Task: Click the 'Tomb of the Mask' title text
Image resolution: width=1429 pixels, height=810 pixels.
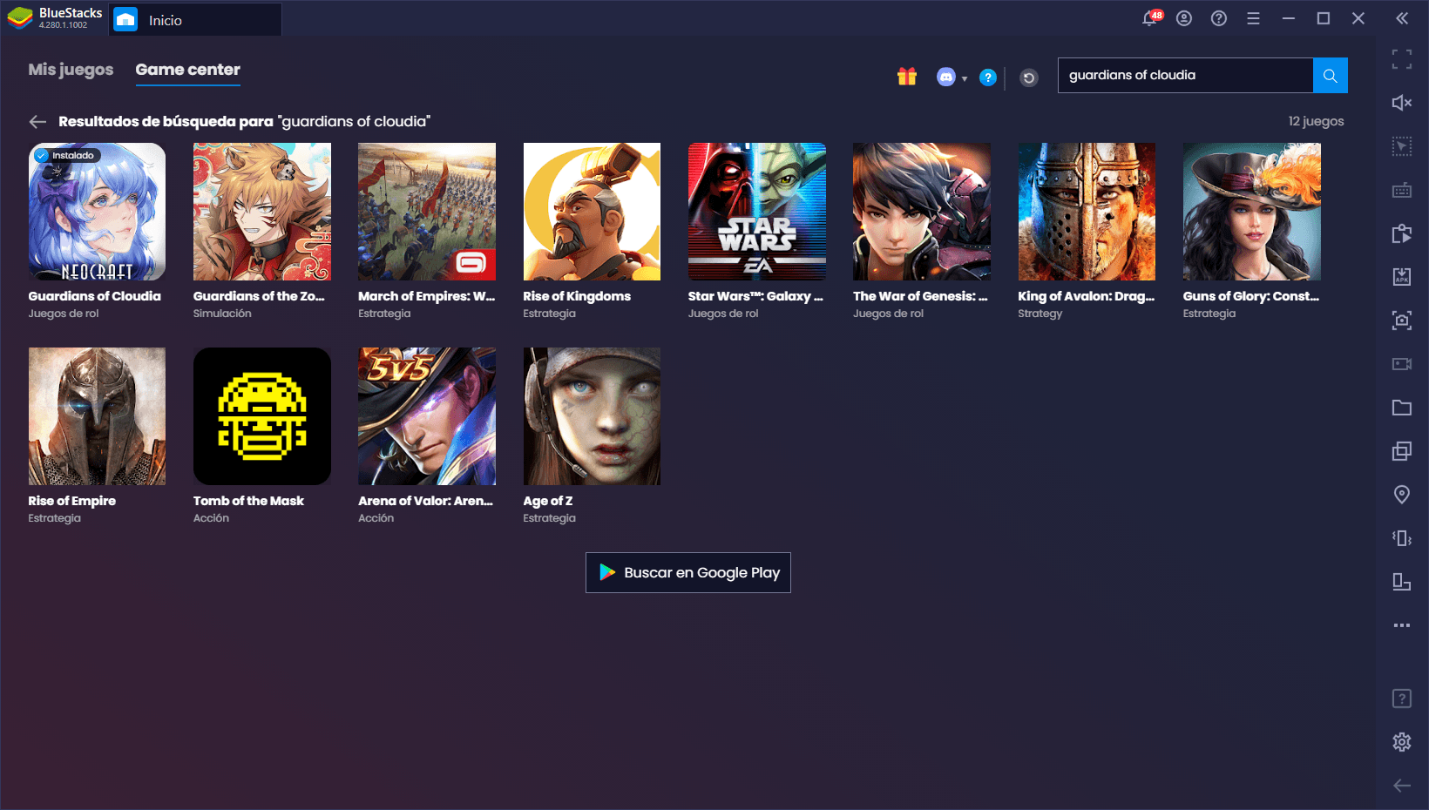Action: (248, 501)
